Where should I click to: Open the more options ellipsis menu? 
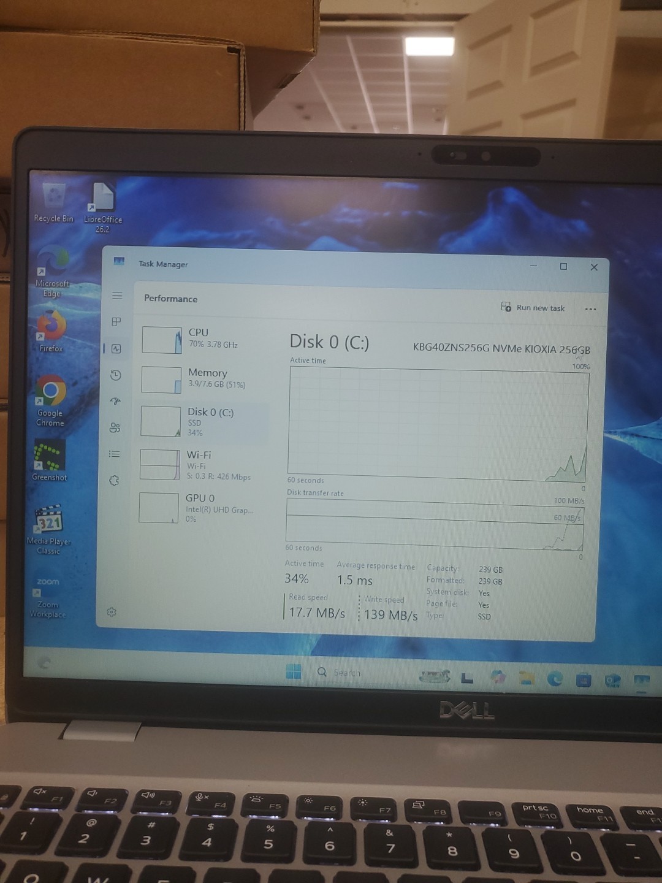click(x=590, y=309)
